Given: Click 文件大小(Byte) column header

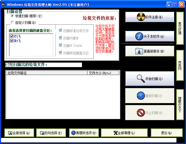Looking at the screenshot, I should point(103,73).
